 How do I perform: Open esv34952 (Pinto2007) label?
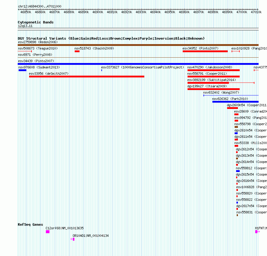[200, 48]
